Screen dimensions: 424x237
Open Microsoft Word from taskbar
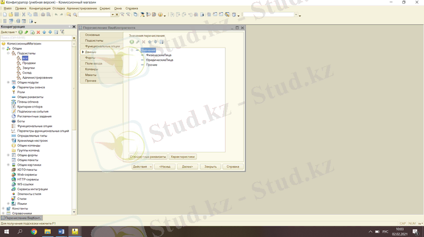[61, 231]
